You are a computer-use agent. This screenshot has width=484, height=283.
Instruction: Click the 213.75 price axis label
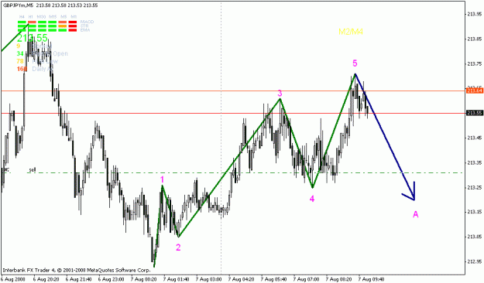tap(475, 64)
